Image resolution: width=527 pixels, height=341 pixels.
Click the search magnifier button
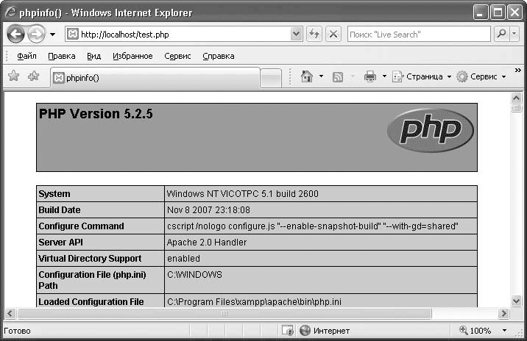point(501,34)
